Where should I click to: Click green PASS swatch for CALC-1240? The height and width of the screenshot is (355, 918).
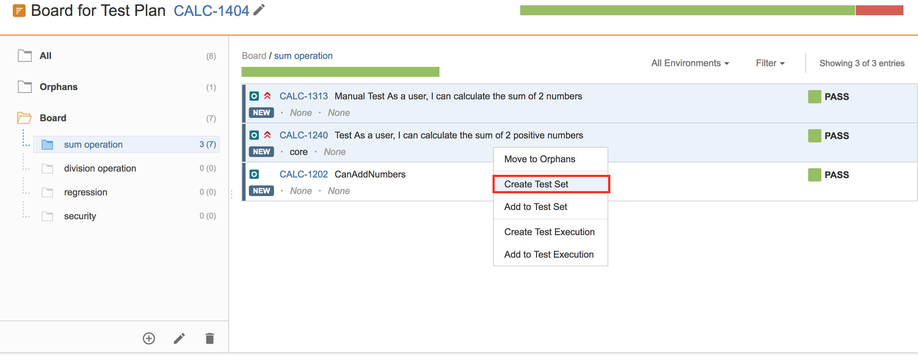click(x=814, y=135)
